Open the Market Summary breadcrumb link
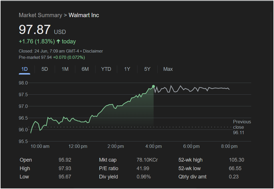274x189 pixels. 40,15
